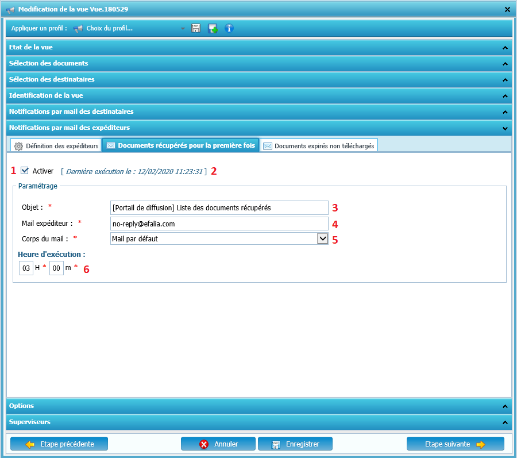Click the save profile floppy disk icon
The image size is (517, 458).
[196, 28]
